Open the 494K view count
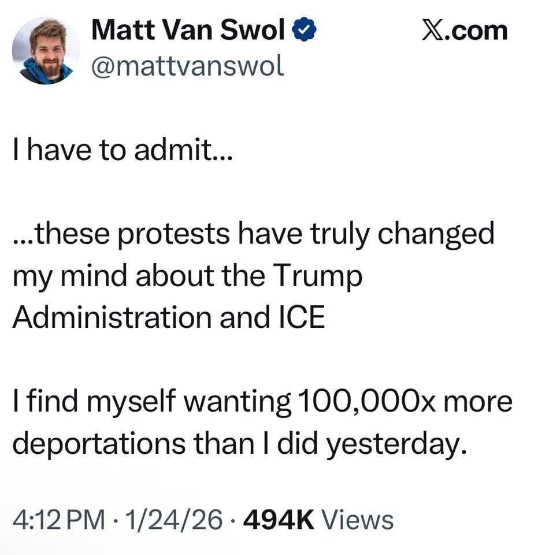 pyautogui.click(x=279, y=519)
